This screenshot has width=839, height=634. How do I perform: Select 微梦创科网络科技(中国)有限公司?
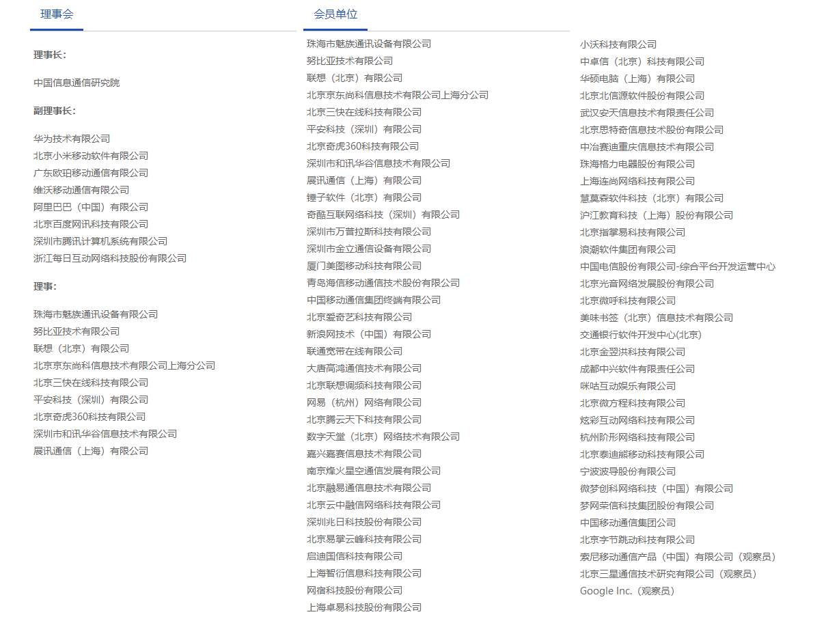point(657,488)
